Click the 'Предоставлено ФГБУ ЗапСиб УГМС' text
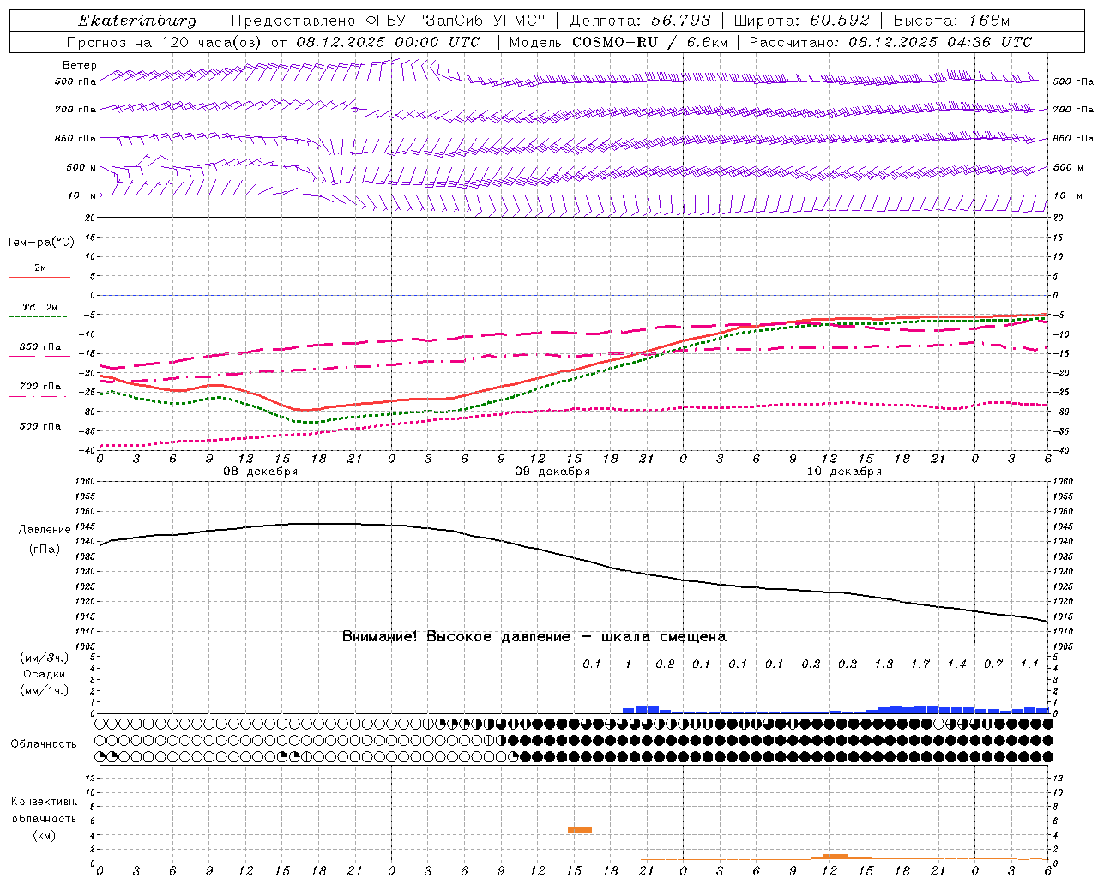 coord(389,21)
